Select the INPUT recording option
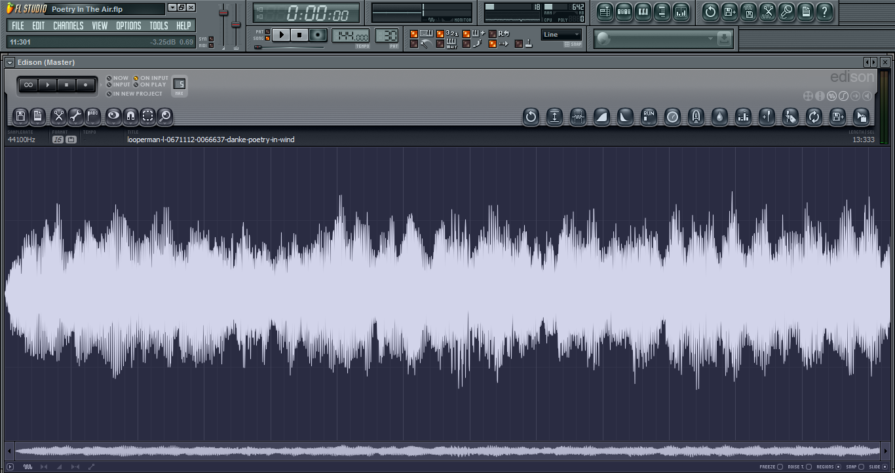Viewport: 895px width, 473px height. pyautogui.click(x=119, y=85)
